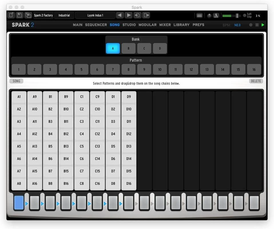Create a new project with the New icon
Screen dimensions: 274x229
pos(11,15)
